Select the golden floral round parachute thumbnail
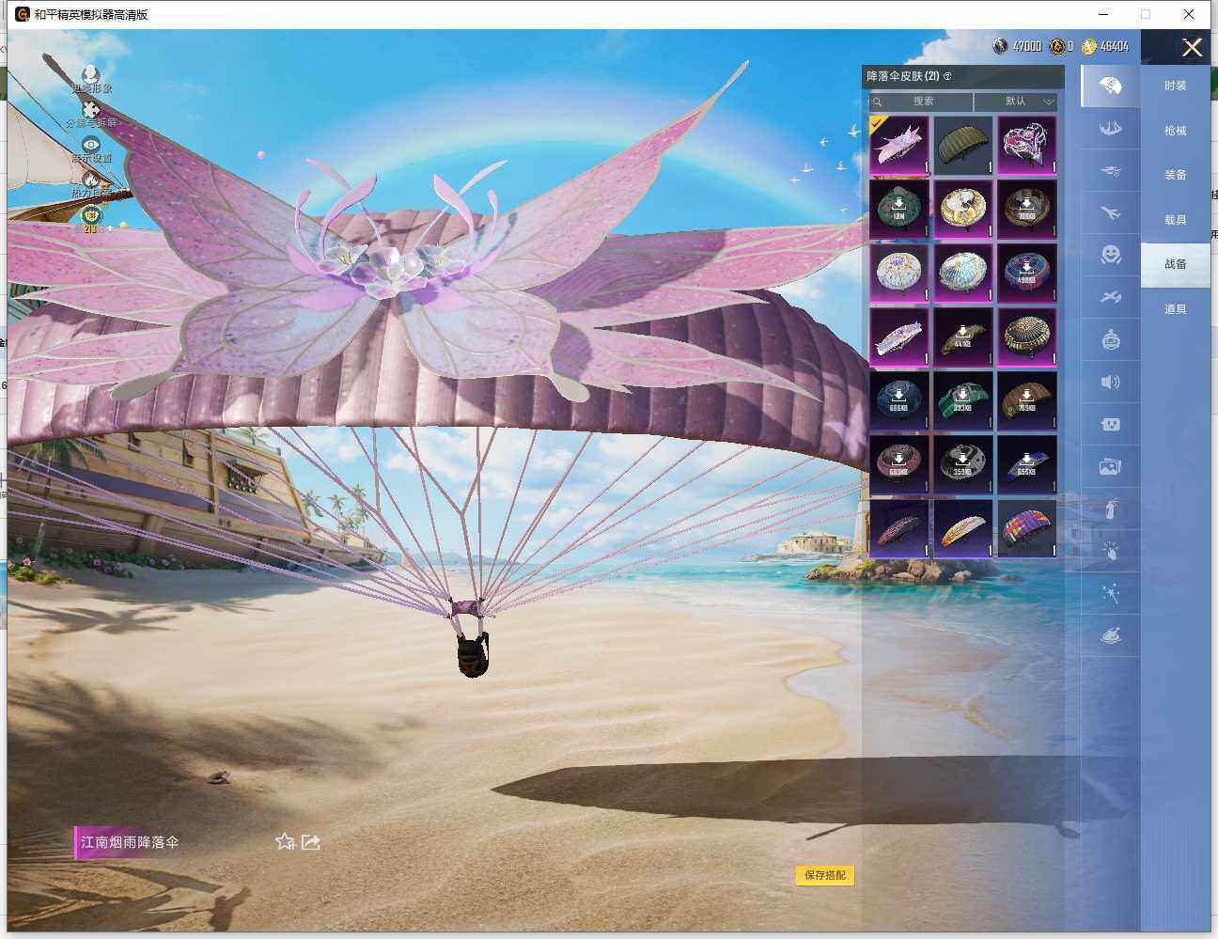 [963, 209]
